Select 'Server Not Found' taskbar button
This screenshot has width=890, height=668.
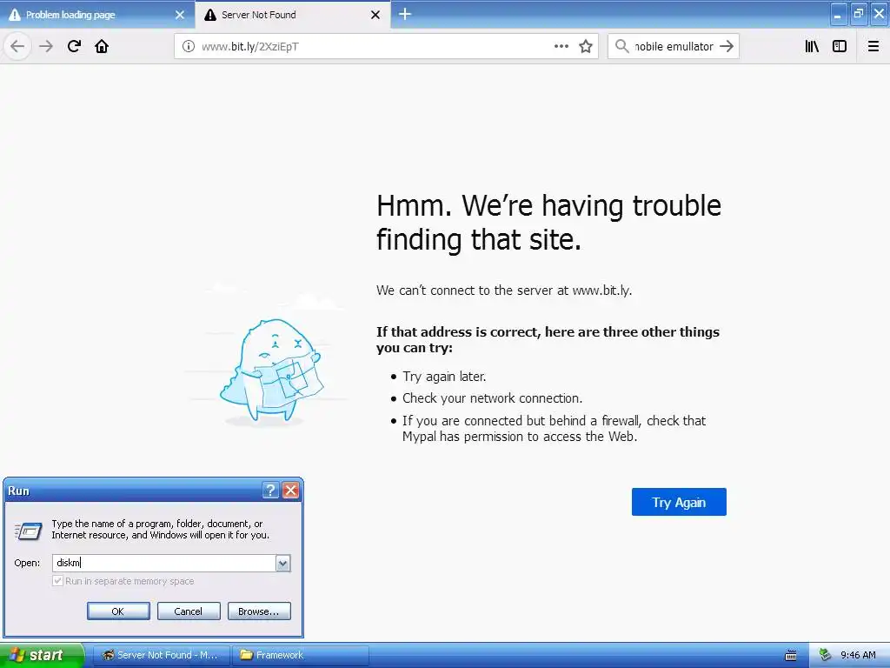click(161, 655)
